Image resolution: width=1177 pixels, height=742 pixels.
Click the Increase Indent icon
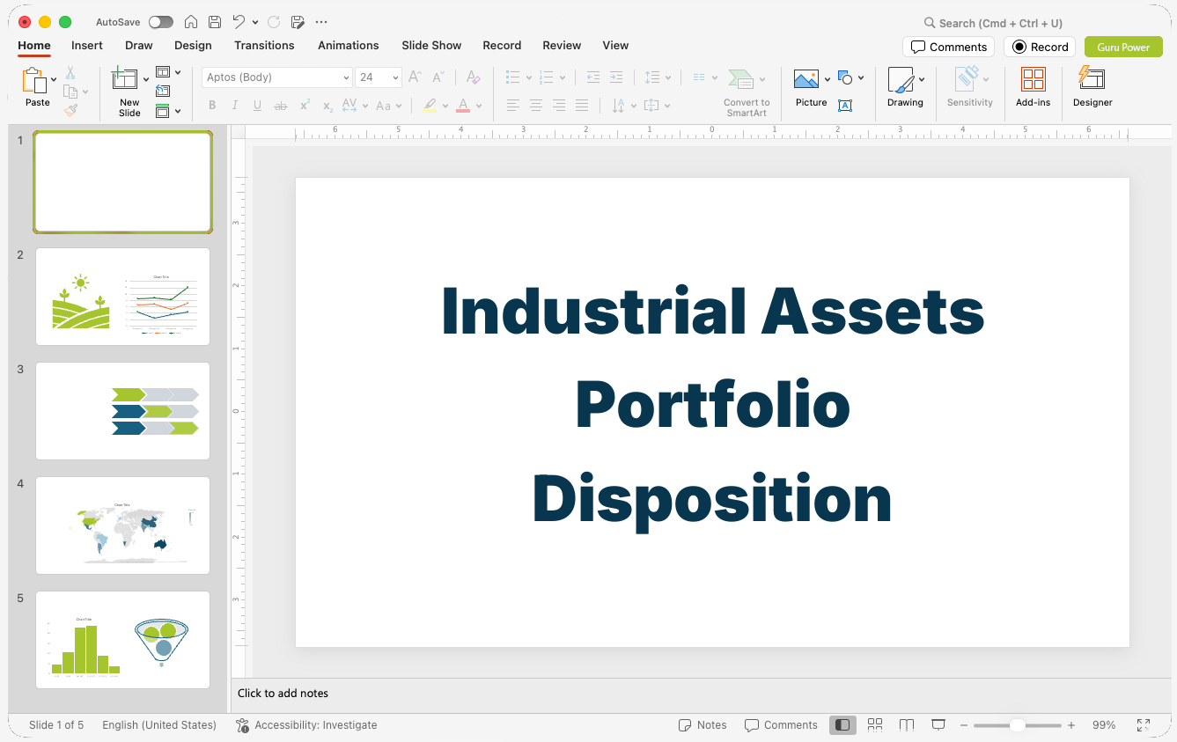[616, 77]
